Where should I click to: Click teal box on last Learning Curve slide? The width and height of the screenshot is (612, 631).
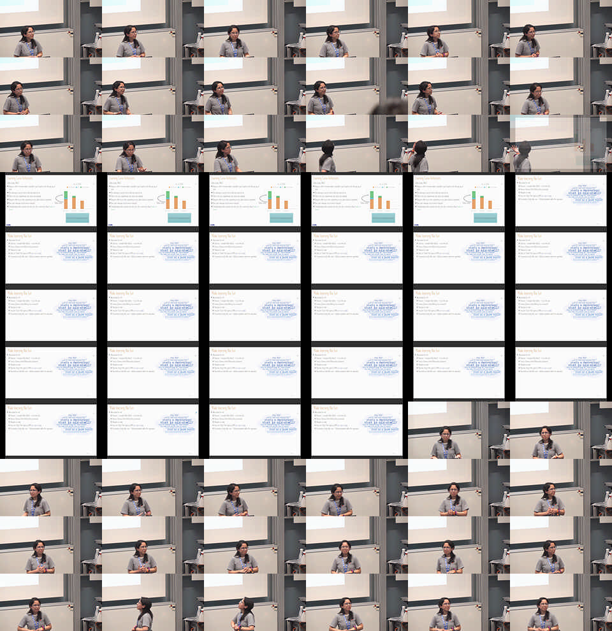pyautogui.click(x=485, y=217)
